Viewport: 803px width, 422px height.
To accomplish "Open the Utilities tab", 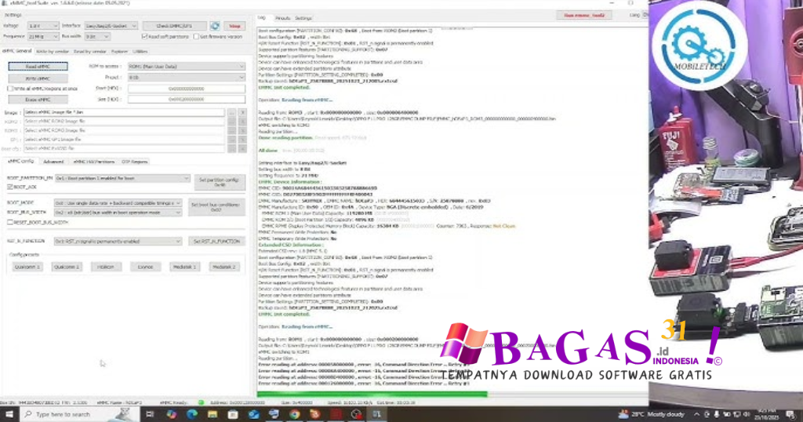I will tap(140, 52).
